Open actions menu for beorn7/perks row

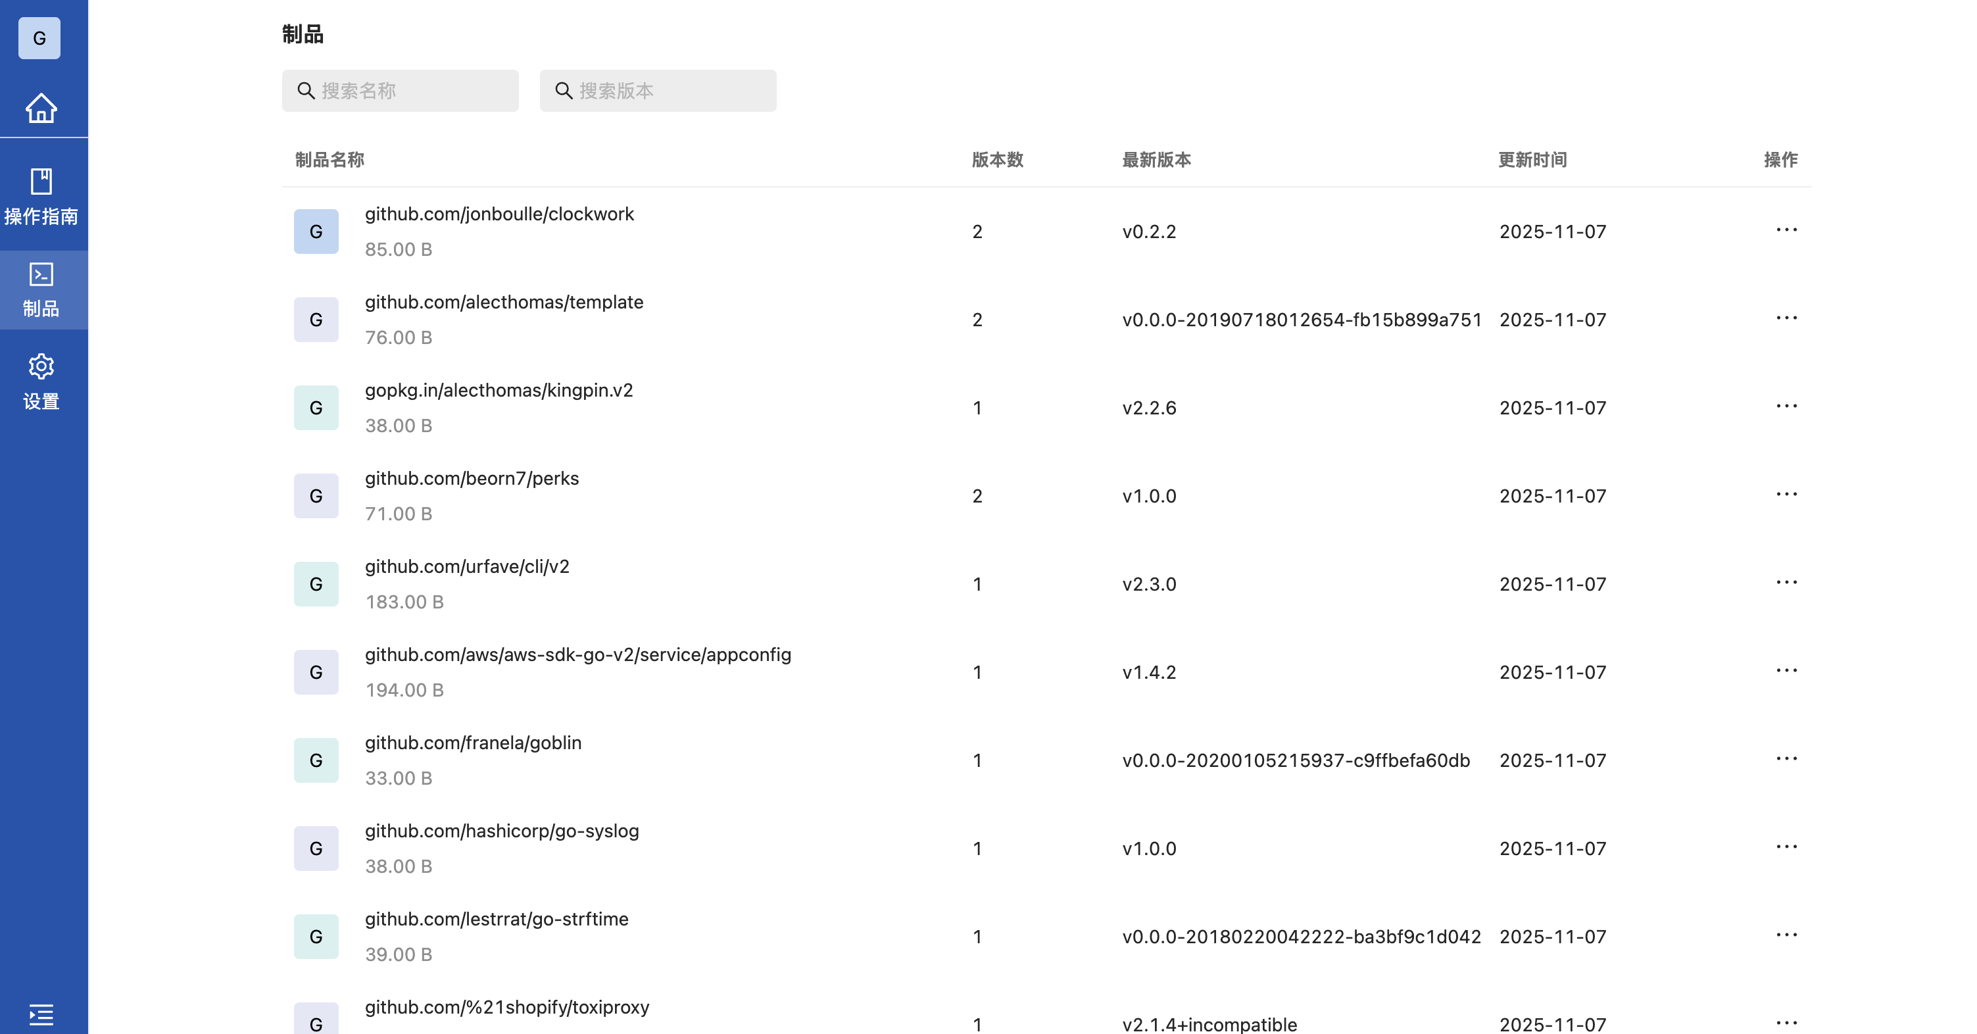pyautogui.click(x=1786, y=495)
